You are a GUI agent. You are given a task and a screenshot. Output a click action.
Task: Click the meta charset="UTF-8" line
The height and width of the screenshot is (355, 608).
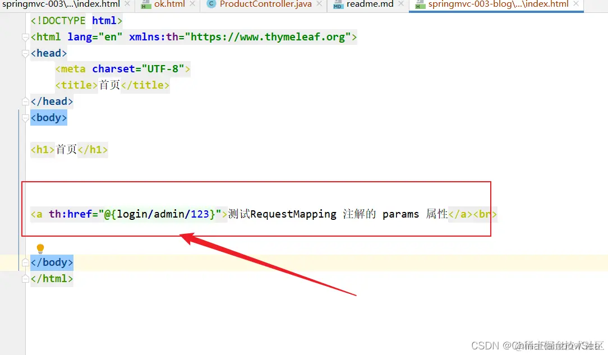[x=122, y=69]
